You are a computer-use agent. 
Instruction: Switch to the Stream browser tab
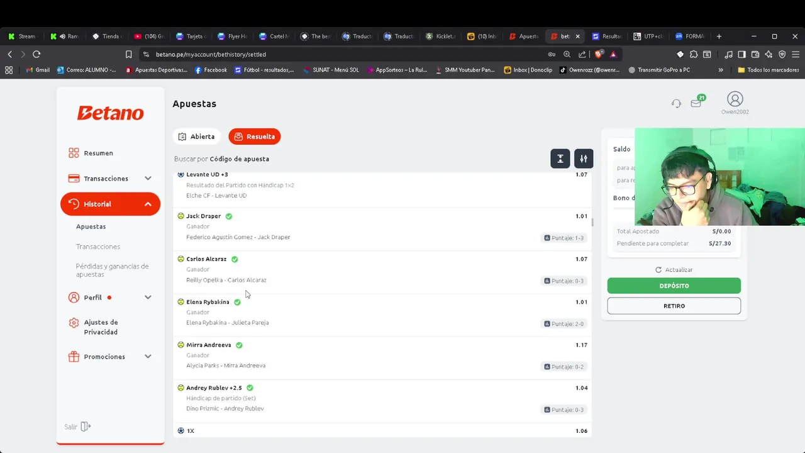click(x=22, y=36)
